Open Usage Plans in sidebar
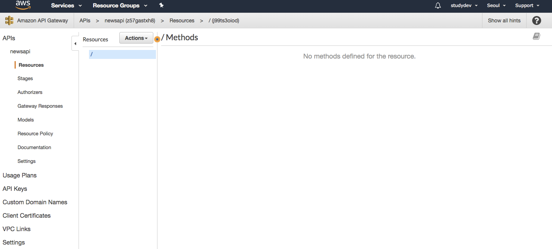The height and width of the screenshot is (249, 552). click(19, 175)
